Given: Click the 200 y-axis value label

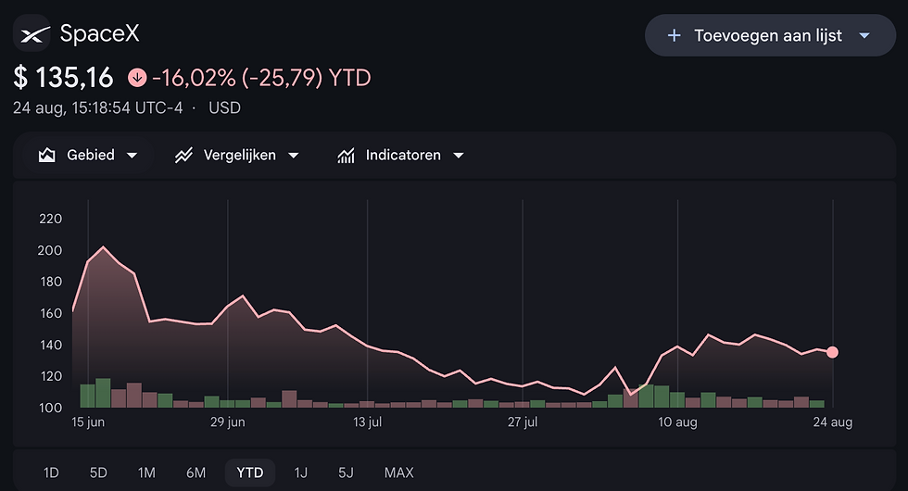Looking at the screenshot, I should pos(50,251).
